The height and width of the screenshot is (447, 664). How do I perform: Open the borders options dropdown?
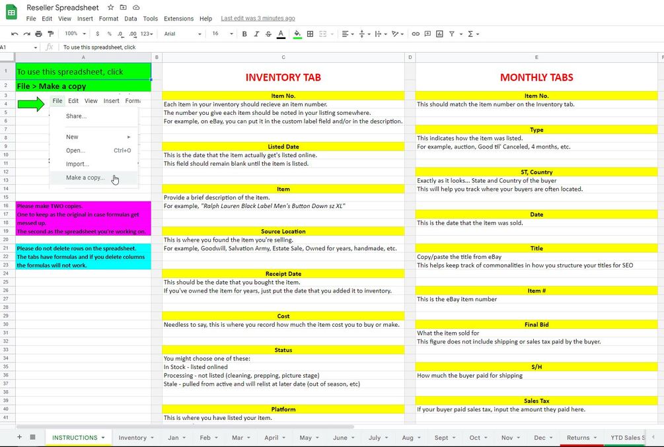click(310, 34)
